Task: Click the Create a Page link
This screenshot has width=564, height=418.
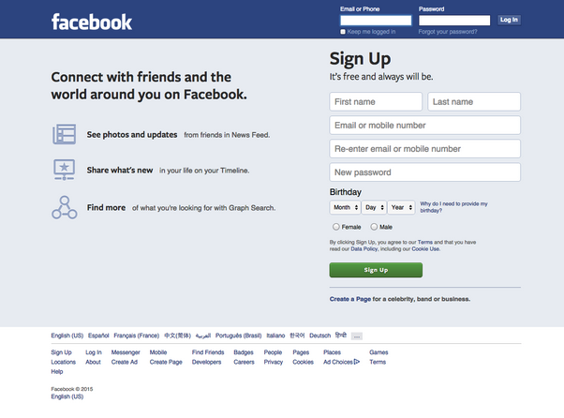Action: click(350, 299)
